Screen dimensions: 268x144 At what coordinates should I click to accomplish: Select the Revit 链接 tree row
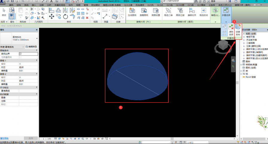pos(251,77)
